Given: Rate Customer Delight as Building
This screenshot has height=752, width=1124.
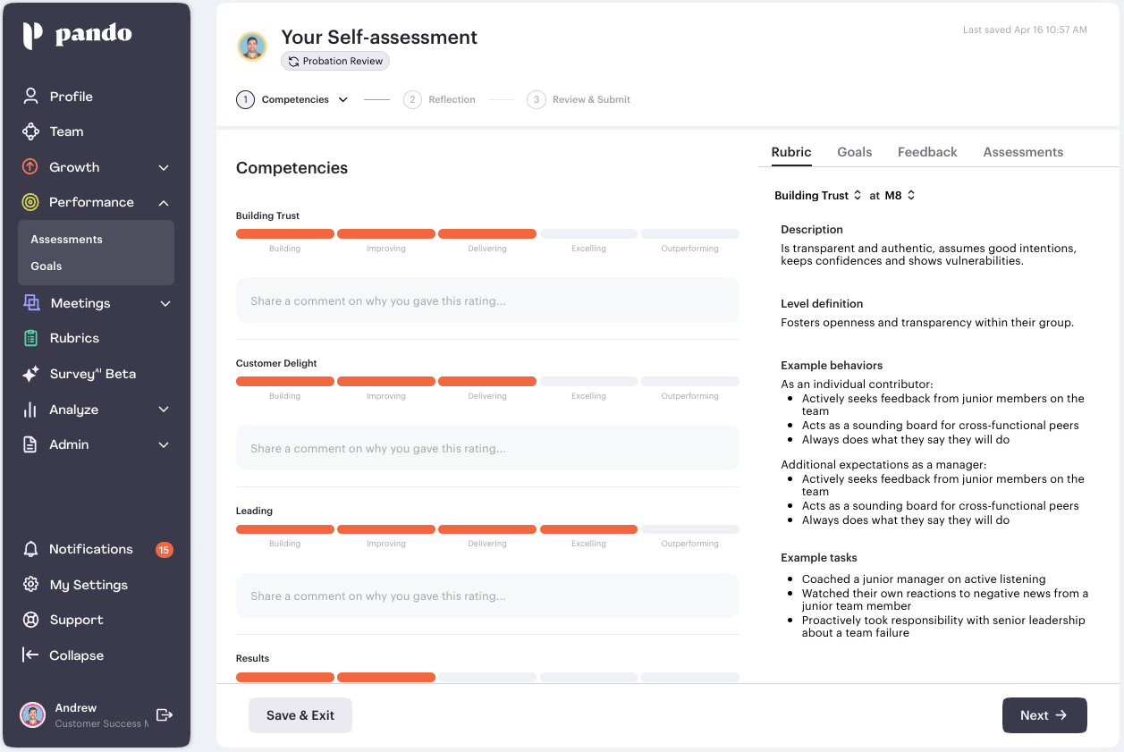Looking at the screenshot, I should (285, 382).
